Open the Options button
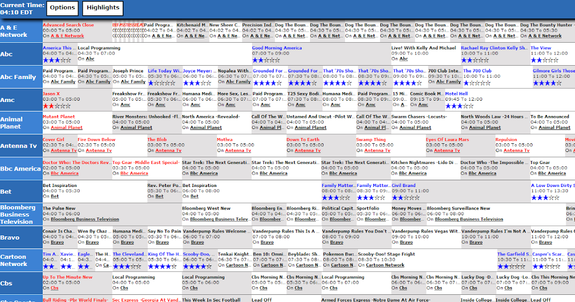The width and height of the screenshot is (575, 302). click(x=63, y=8)
